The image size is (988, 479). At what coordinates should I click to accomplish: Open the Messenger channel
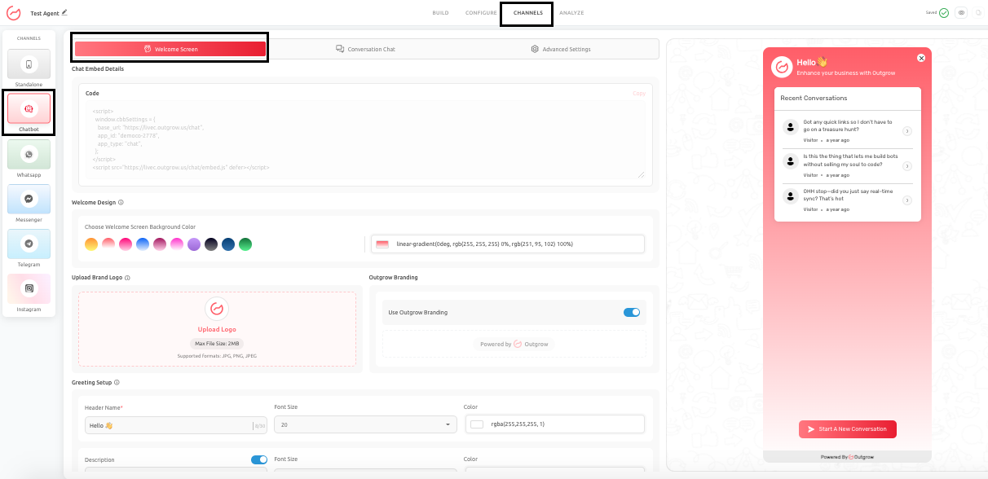(29, 199)
